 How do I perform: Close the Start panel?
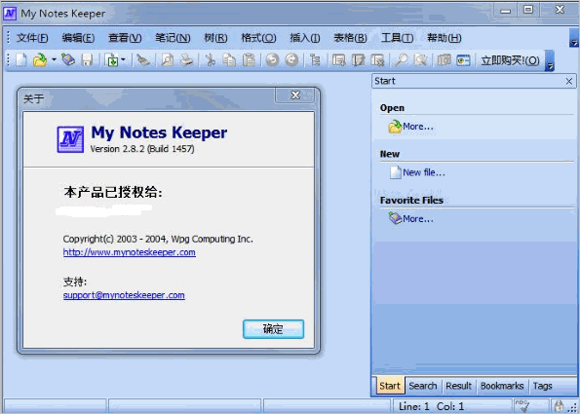tap(569, 81)
